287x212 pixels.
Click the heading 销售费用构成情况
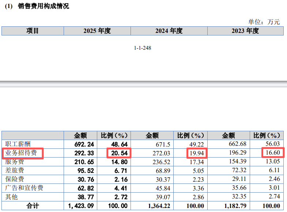44,6
